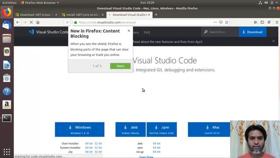Close the Download .NET tab
Image resolution: width=280 pixels, height=158 pixels.
point(56,15)
